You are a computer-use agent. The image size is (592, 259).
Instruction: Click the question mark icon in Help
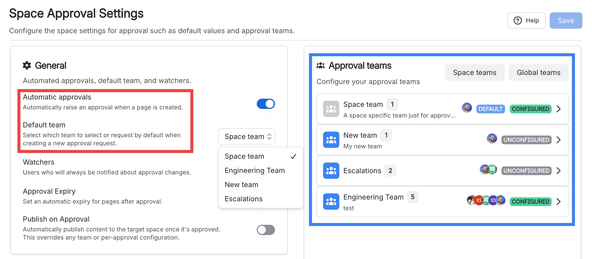517,20
